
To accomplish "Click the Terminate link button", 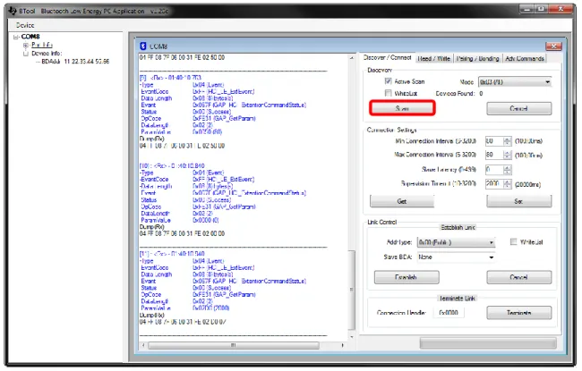I will tap(519, 313).
